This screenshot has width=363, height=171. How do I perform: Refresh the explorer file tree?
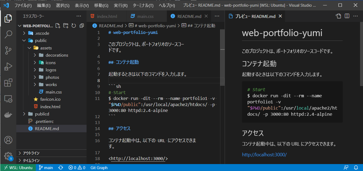click(74, 26)
